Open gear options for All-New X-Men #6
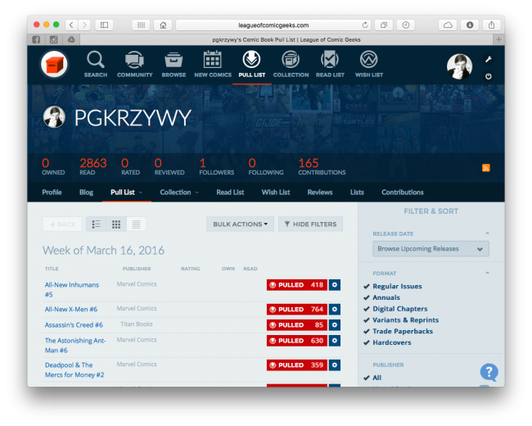Image resolution: width=532 pixels, height=426 pixels. [x=335, y=309]
